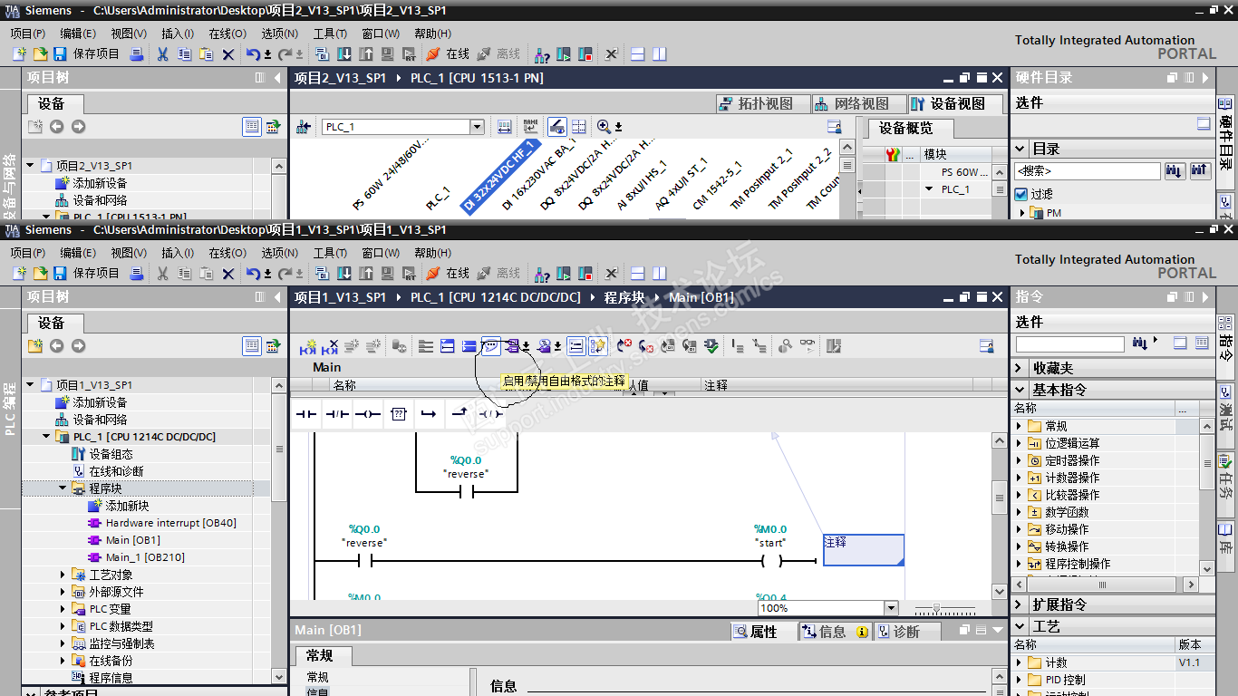1238x696 pixels.
Task: Insert an empty box instruction
Action: tap(398, 414)
